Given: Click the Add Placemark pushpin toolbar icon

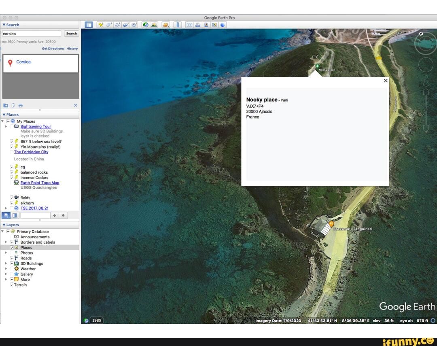Looking at the screenshot, I should click(101, 25).
